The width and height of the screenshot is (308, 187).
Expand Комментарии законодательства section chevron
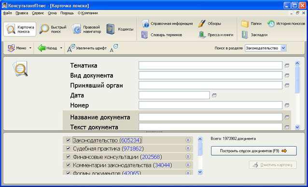click(x=188, y=165)
